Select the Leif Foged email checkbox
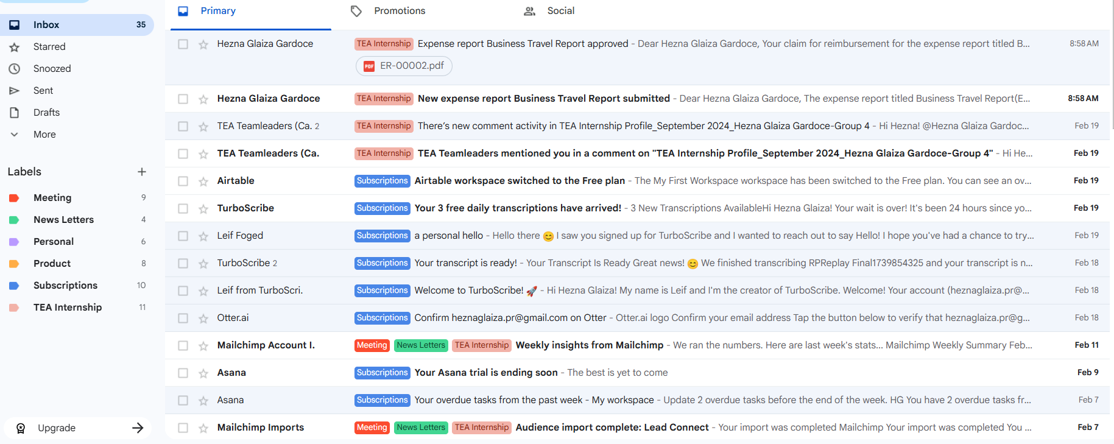1114x444 pixels. pyautogui.click(x=183, y=236)
